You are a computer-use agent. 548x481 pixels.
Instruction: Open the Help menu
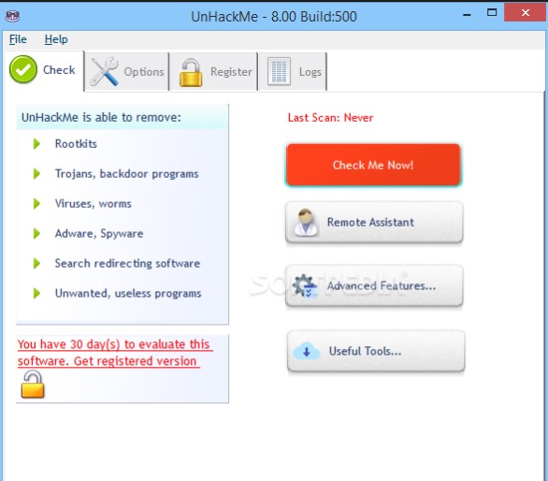point(56,39)
